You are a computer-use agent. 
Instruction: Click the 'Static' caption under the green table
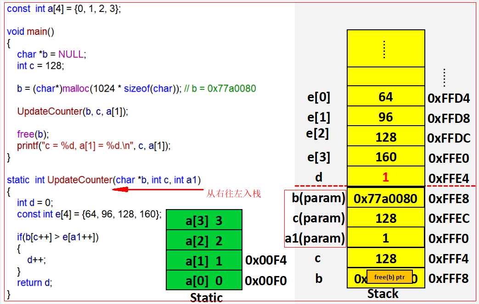(x=206, y=297)
